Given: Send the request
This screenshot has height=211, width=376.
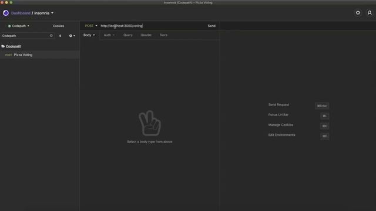Looking at the screenshot, I should tap(211, 26).
